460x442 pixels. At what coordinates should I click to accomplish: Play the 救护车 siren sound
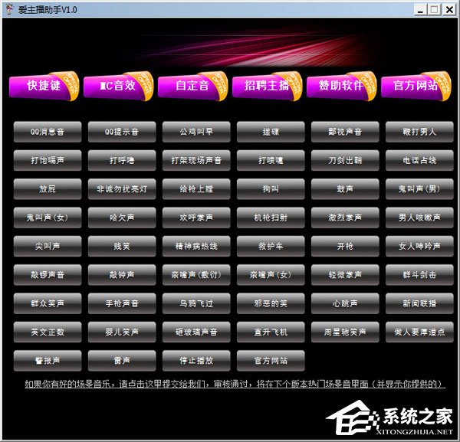[x=271, y=246]
